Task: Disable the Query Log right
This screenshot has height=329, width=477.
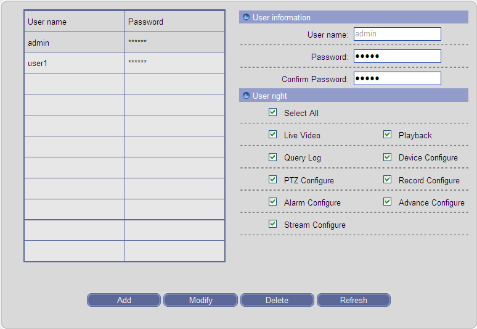Action: click(x=272, y=157)
